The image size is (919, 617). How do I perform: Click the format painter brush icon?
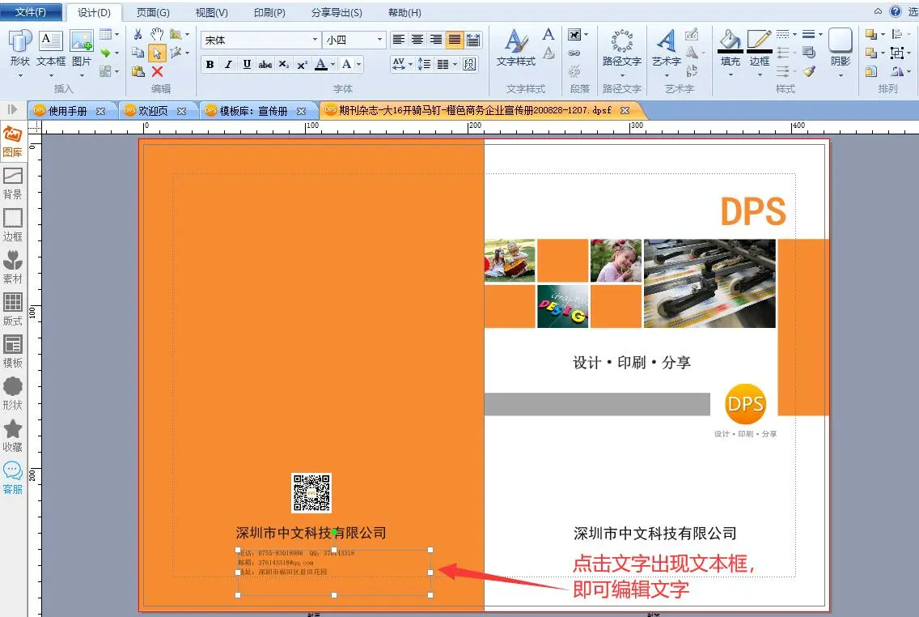(x=810, y=71)
